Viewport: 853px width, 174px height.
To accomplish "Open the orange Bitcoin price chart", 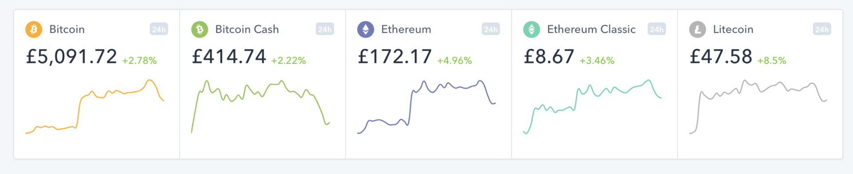I will 95,107.
